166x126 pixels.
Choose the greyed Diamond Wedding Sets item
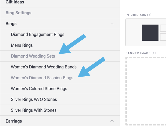click(x=33, y=56)
